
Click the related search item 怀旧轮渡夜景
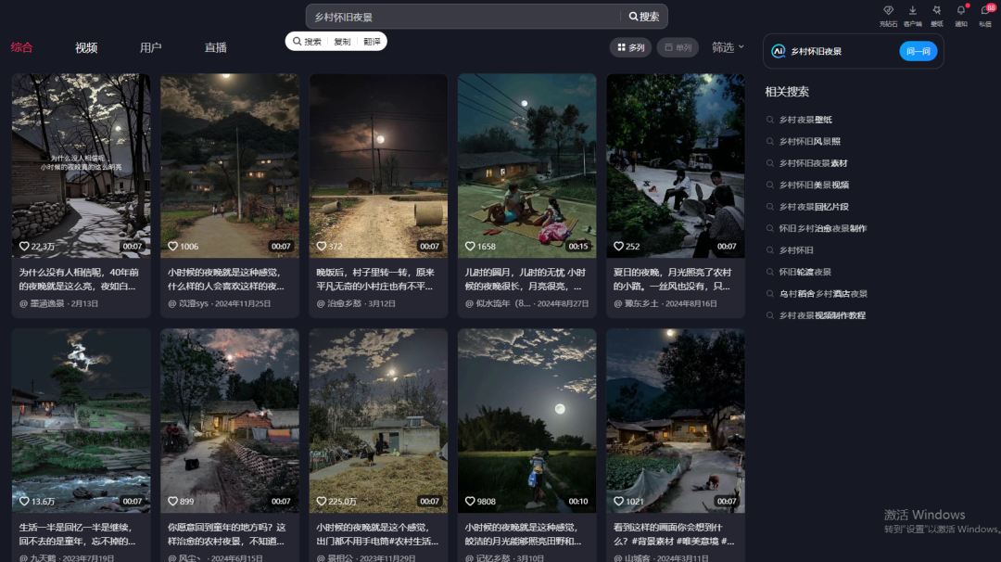pos(805,272)
